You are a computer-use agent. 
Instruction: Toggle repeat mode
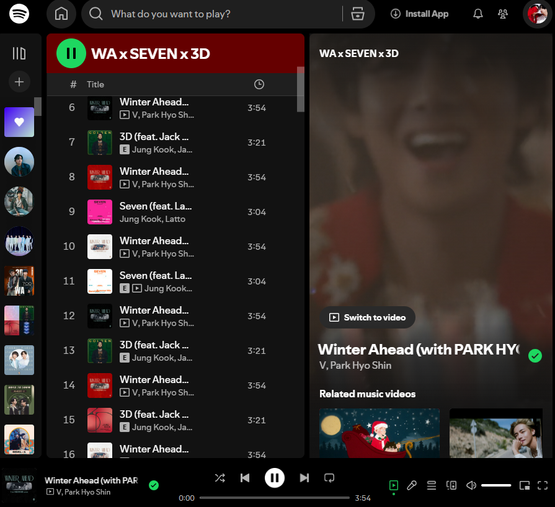click(x=329, y=478)
